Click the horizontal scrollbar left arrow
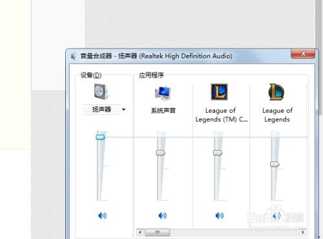This screenshot has height=239, width=323. (140, 233)
